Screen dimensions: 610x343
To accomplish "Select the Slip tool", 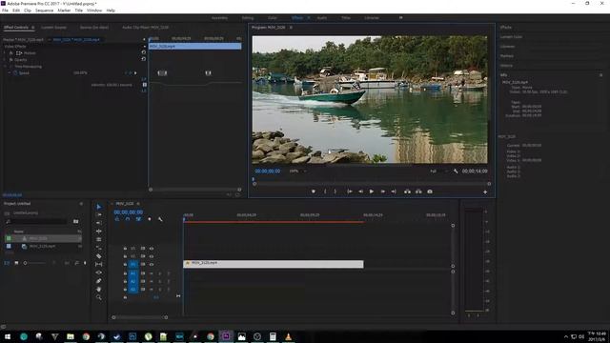I will tap(99, 264).
